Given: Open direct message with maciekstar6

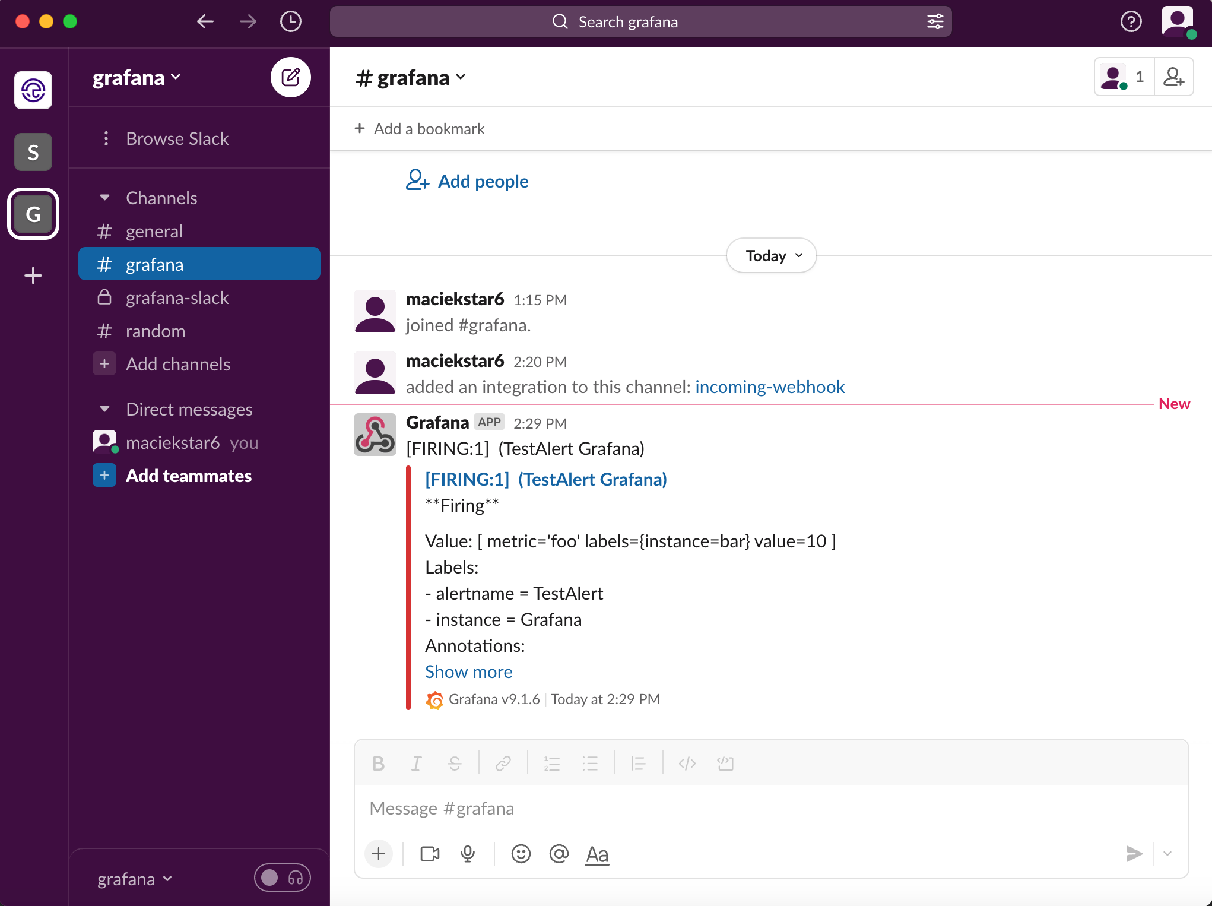Looking at the screenshot, I should [199, 442].
